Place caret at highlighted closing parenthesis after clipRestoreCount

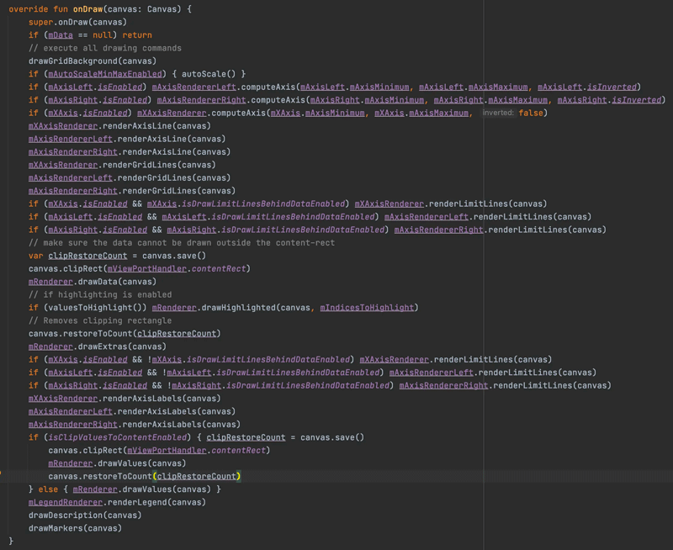(x=239, y=476)
